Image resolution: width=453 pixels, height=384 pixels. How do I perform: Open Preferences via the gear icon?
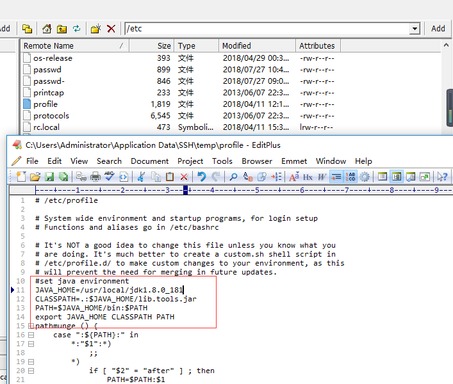point(365,177)
